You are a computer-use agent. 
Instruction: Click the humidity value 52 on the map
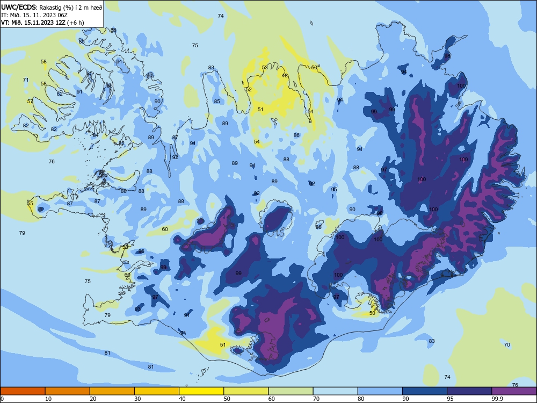pyautogui.click(x=249, y=89)
